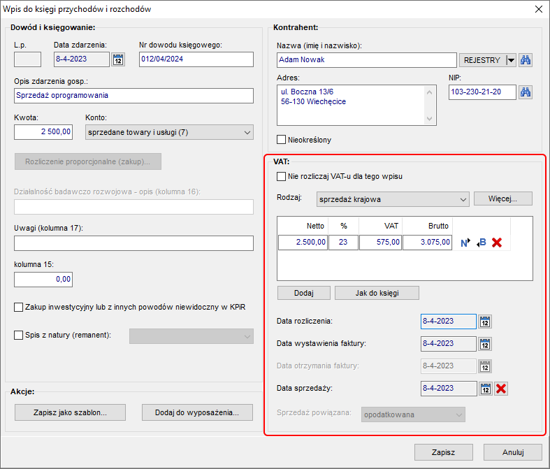Search contractor by NIP binoculars icon
Screen dimensions: 550x469
pos(526,92)
